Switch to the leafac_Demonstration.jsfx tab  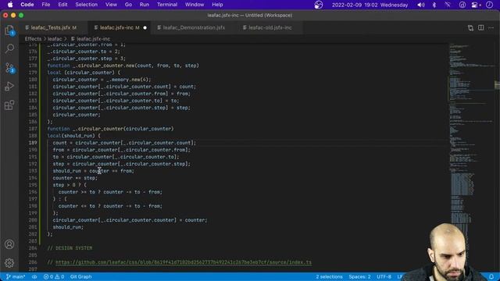(x=194, y=28)
